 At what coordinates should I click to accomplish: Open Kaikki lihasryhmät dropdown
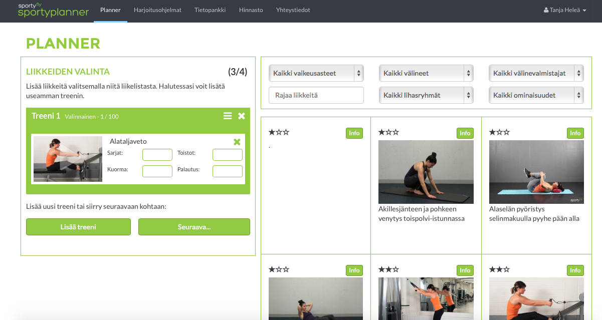[x=426, y=95]
